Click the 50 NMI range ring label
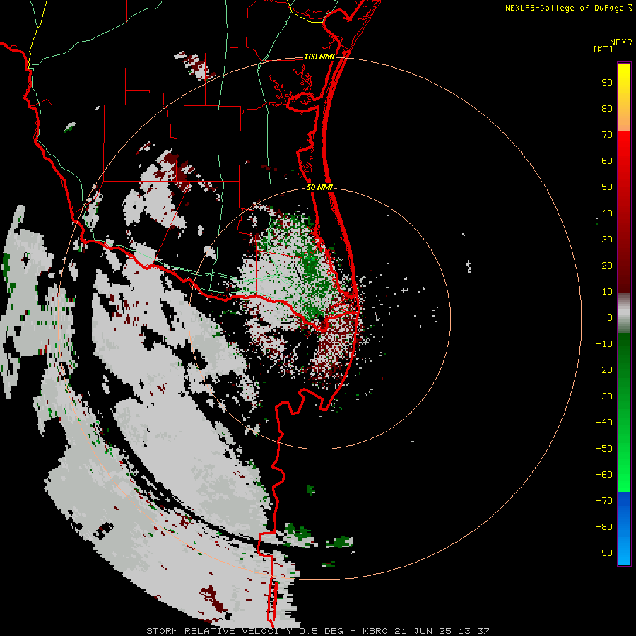The height and width of the screenshot is (636, 636). coord(319,187)
